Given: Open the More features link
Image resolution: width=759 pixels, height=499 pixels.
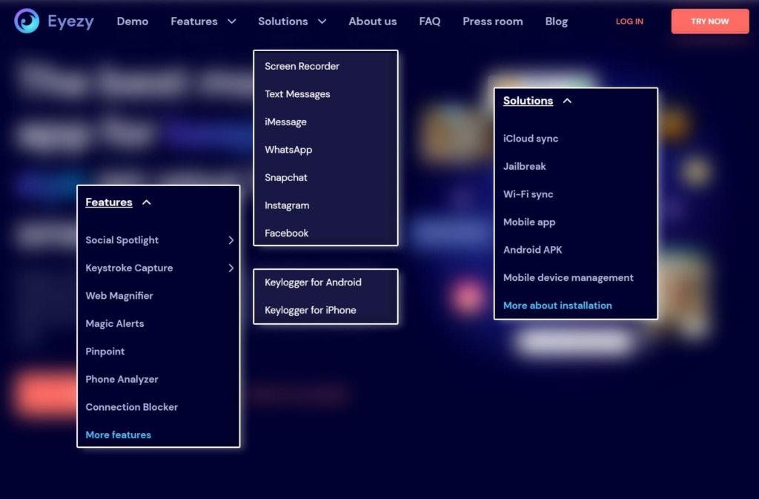Looking at the screenshot, I should [x=118, y=434].
